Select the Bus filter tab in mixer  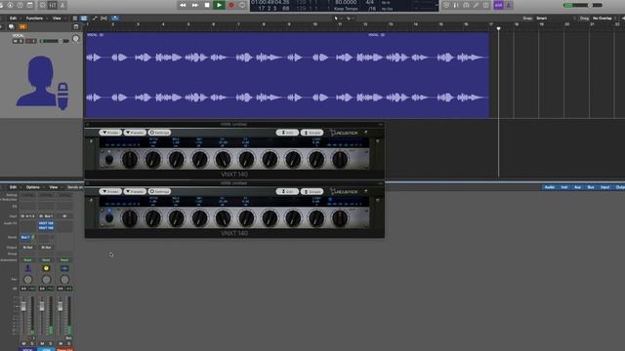click(x=591, y=187)
